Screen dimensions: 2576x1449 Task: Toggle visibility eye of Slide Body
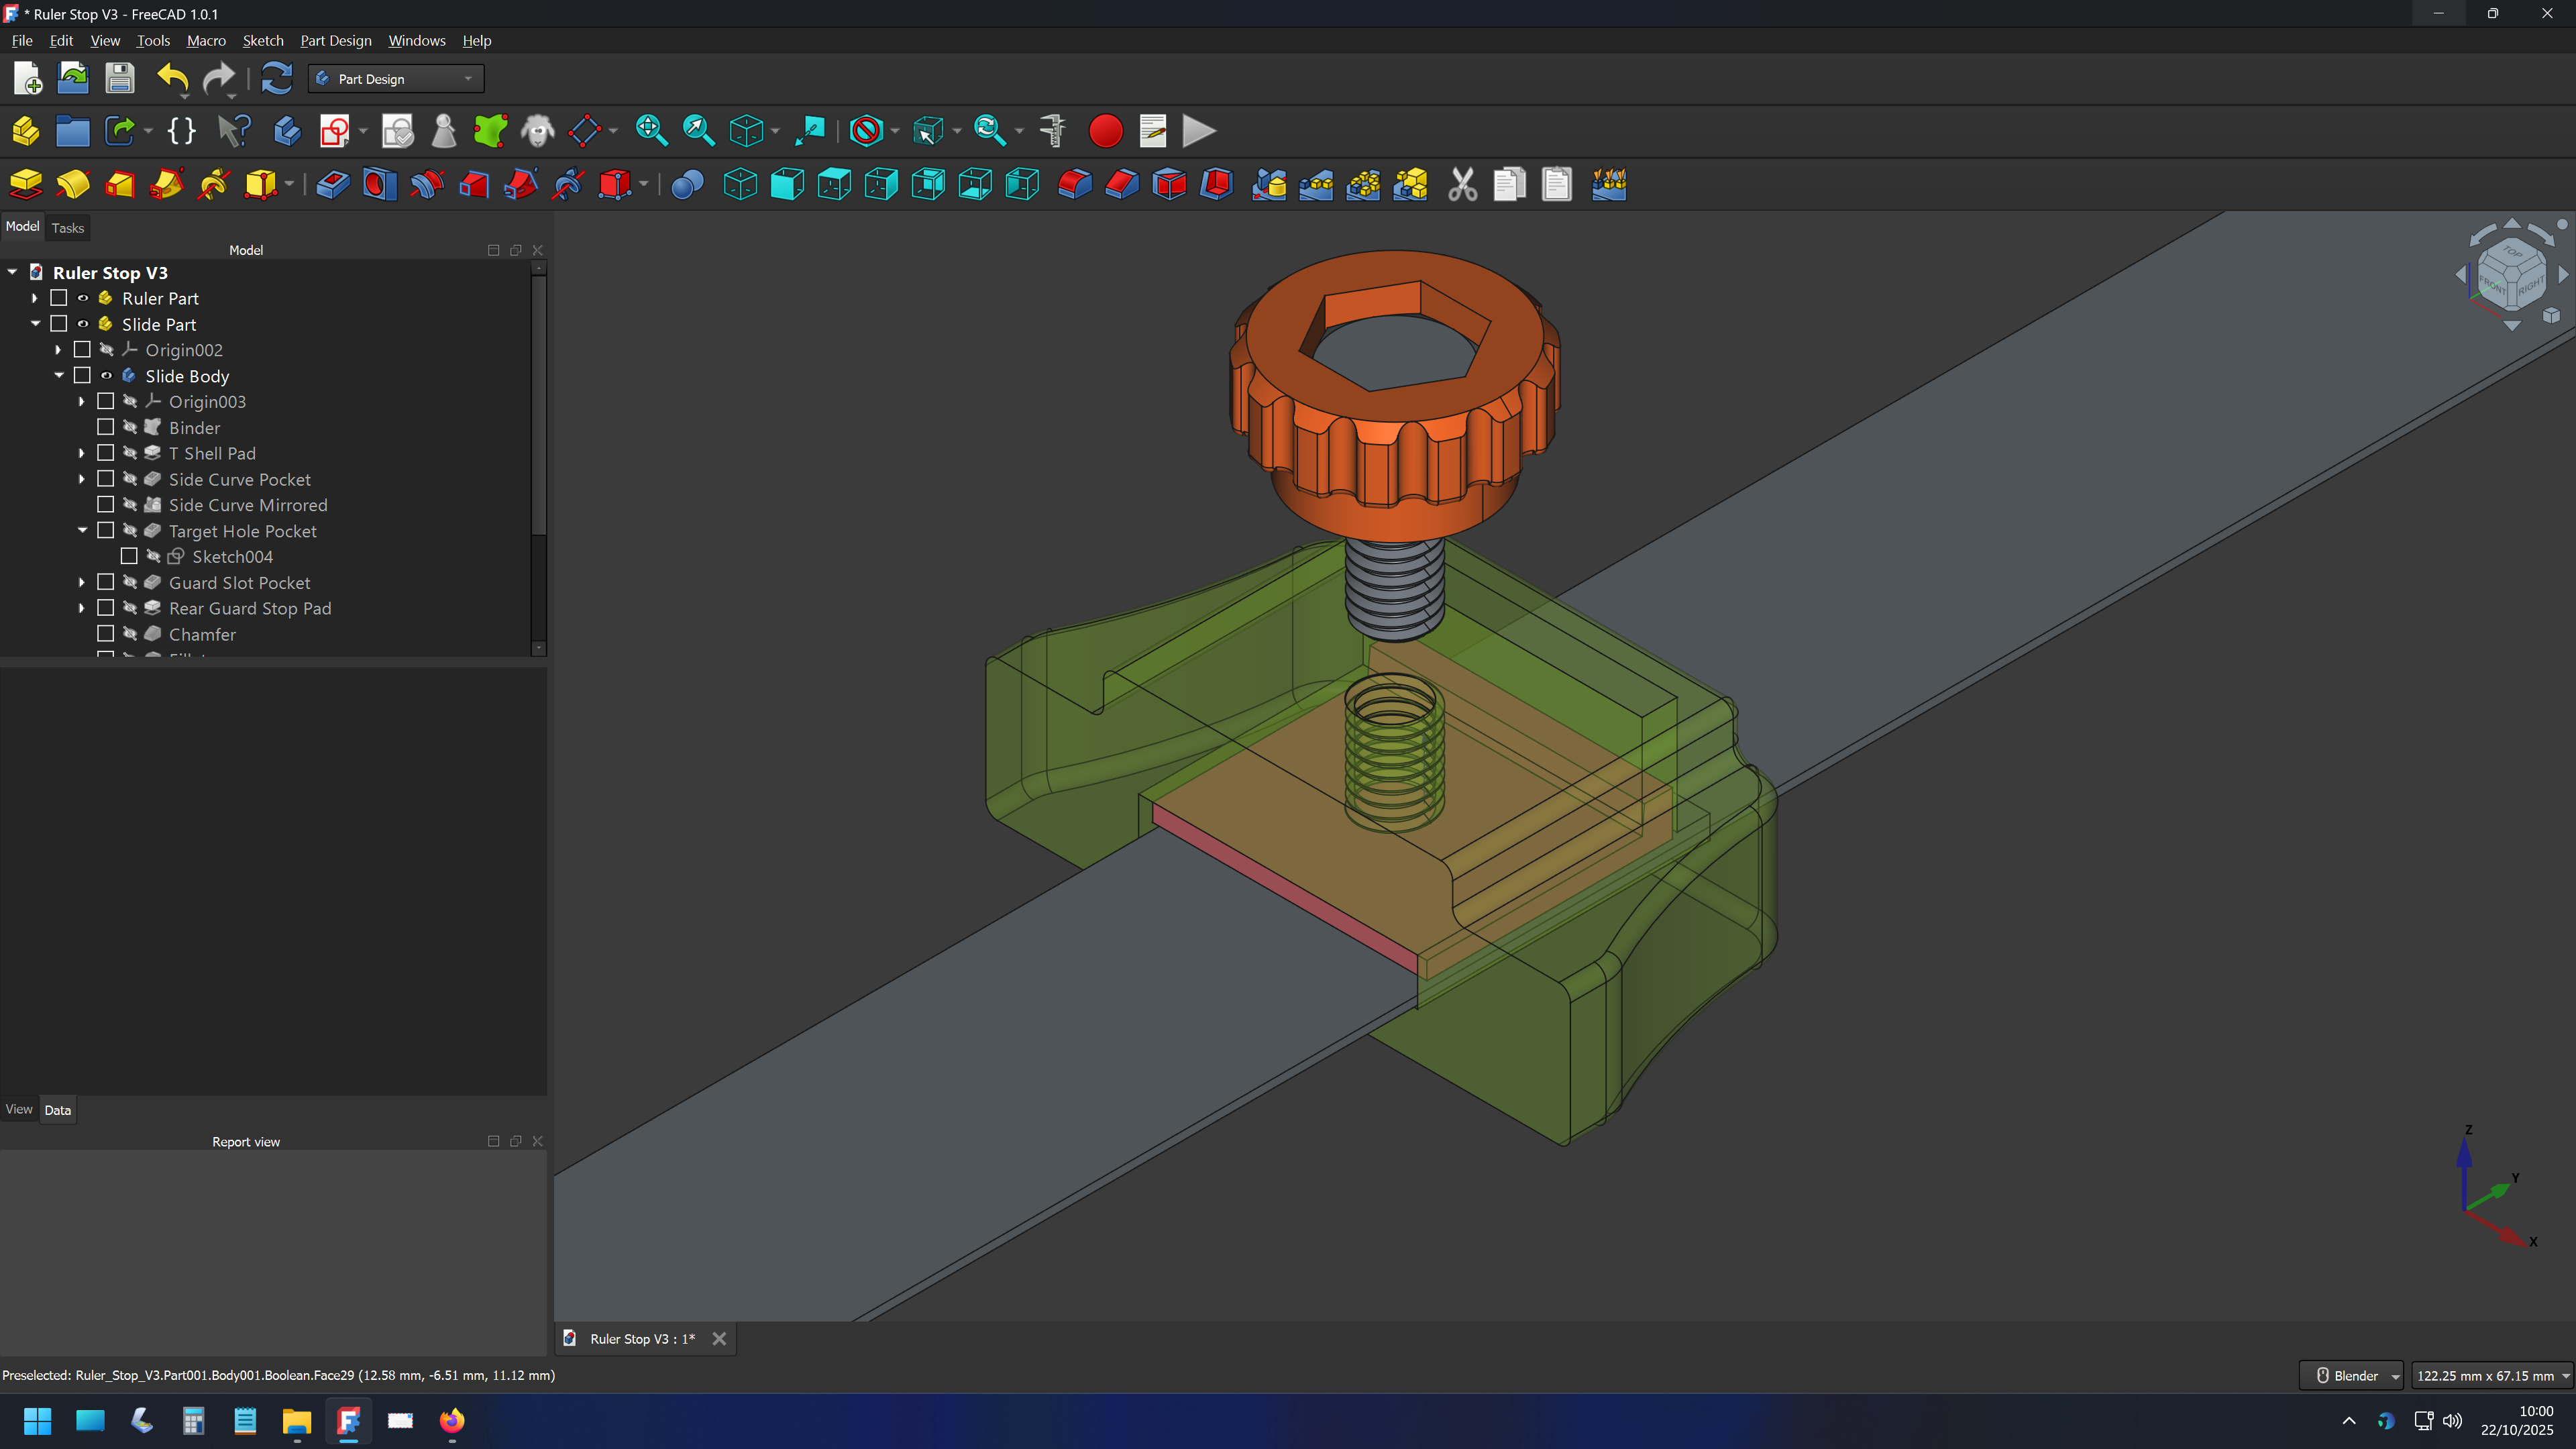(106, 376)
